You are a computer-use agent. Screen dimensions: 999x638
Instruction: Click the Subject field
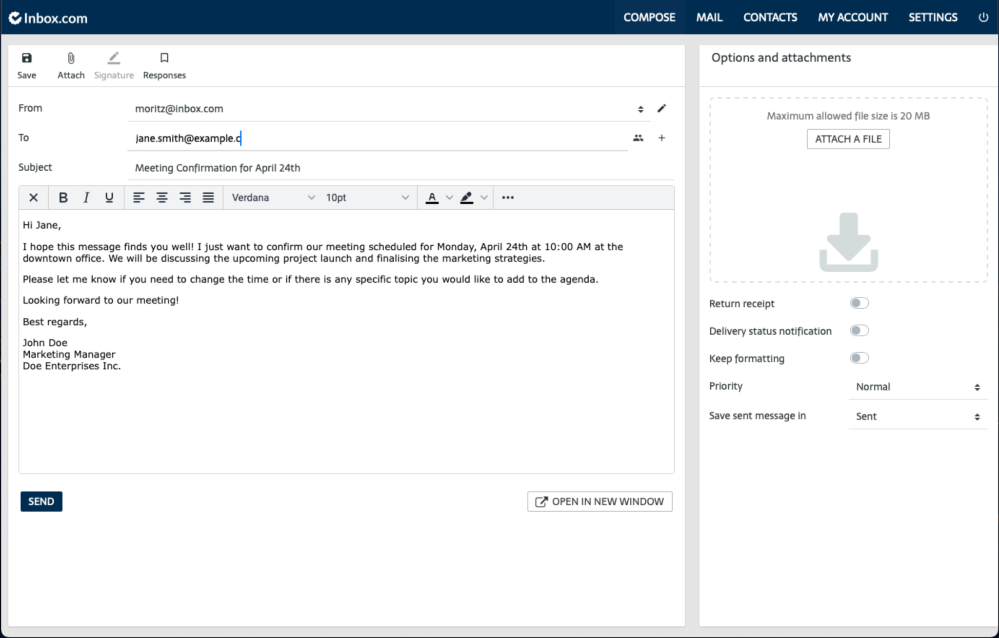coord(341,167)
